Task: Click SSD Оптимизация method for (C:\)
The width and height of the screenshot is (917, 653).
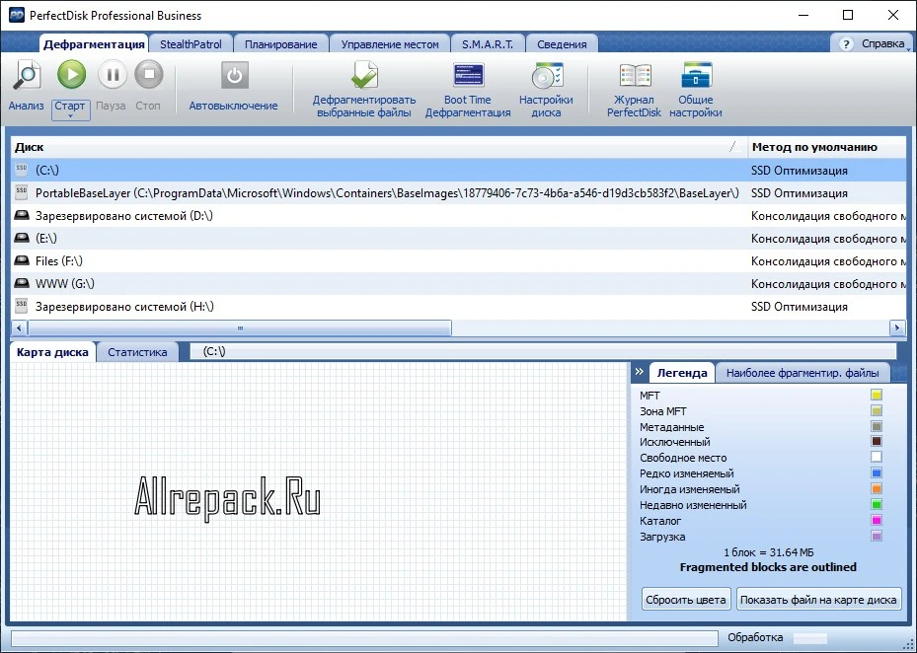Action: pyautogui.click(x=799, y=171)
